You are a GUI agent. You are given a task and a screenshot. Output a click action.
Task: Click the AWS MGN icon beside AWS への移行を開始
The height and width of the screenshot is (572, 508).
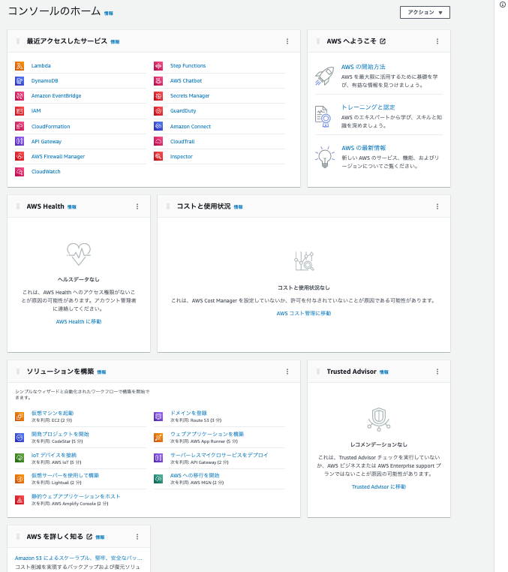[x=158, y=479]
